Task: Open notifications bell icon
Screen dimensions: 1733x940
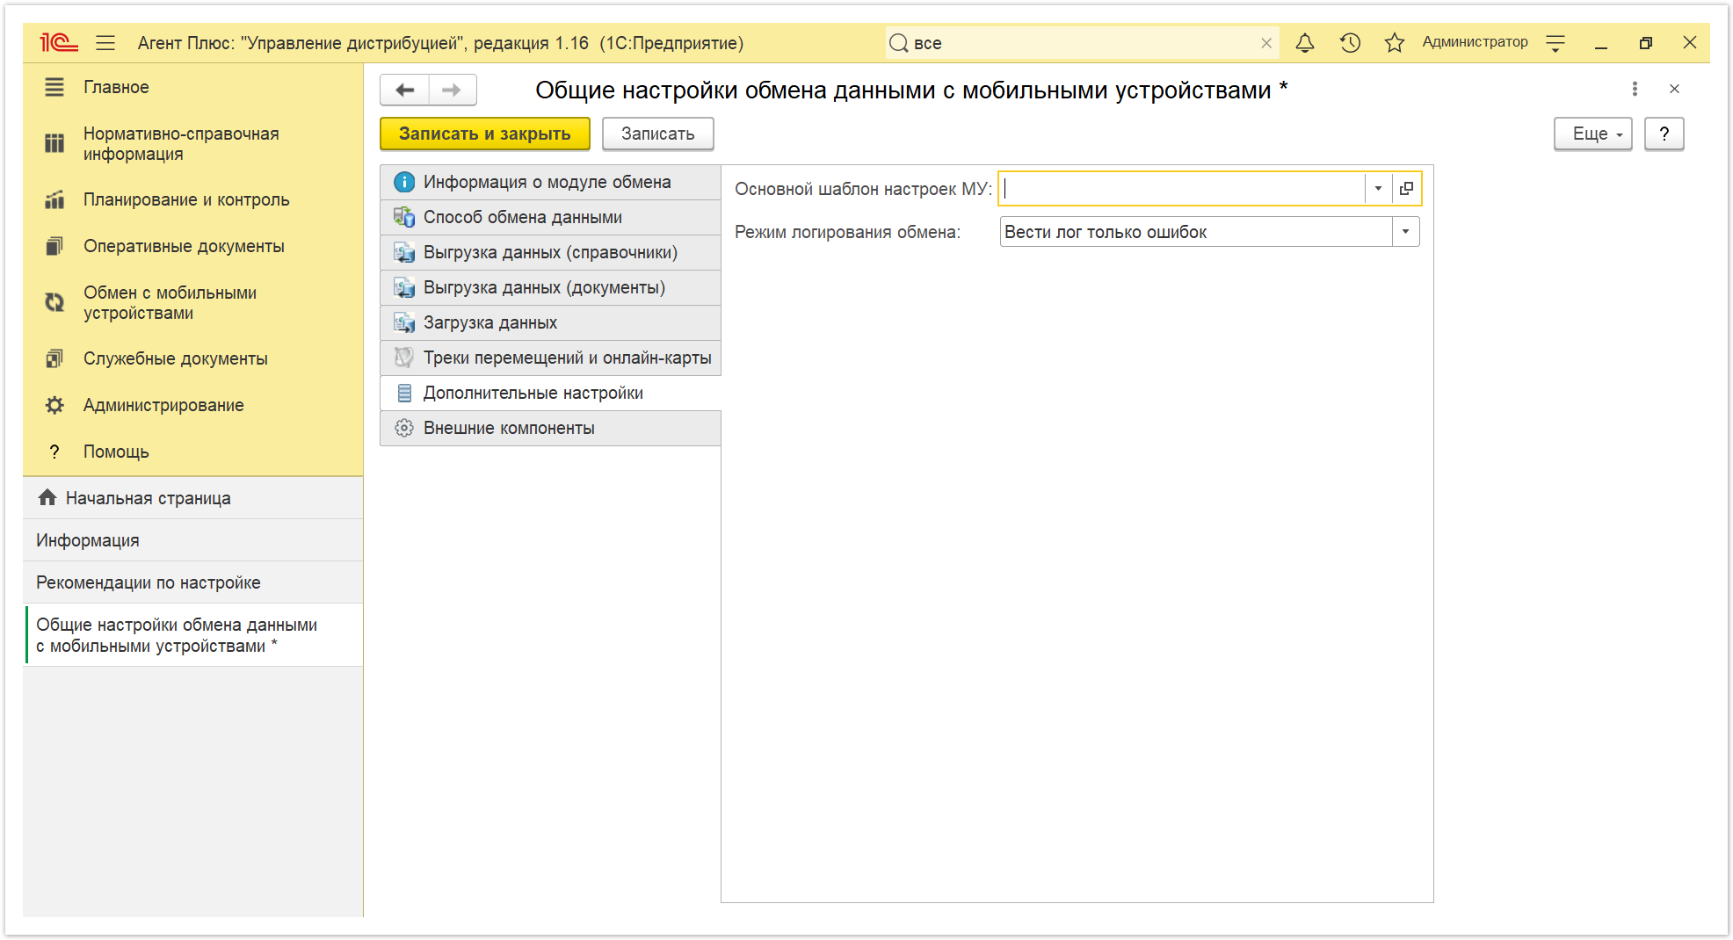Action: [x=1305, y=42]
